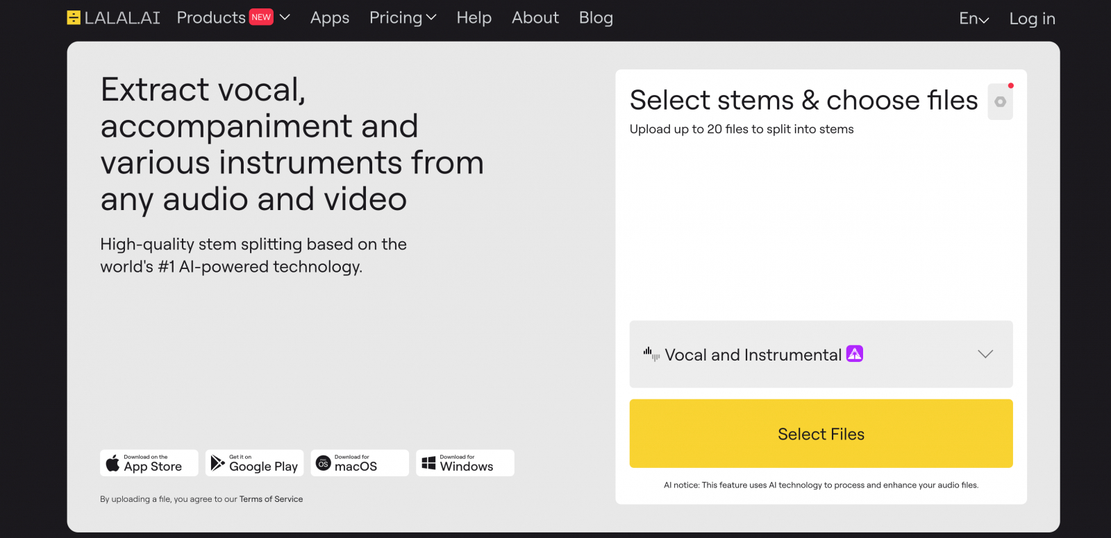Expand the Pricing dropdown
Image resolution: width=1111 pixels, height=538 pixels.
[x=403, y=18]
